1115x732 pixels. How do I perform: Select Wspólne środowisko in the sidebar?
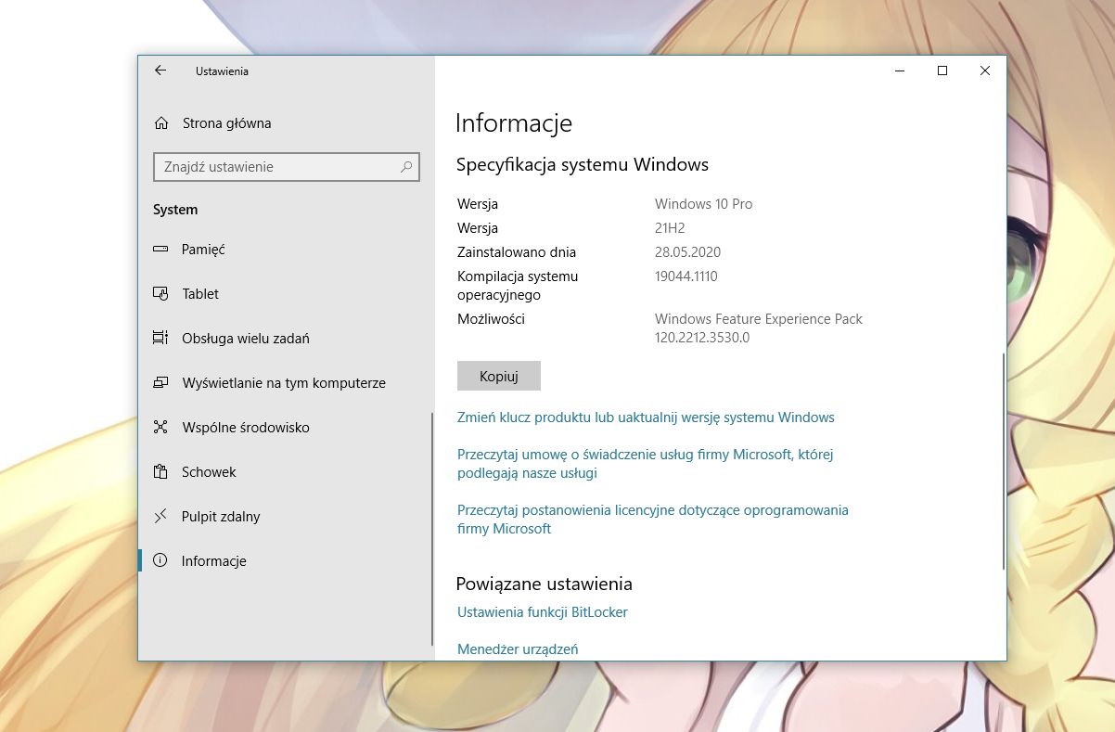coord(286,428)
